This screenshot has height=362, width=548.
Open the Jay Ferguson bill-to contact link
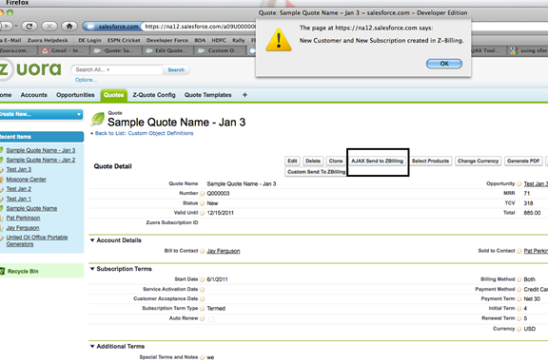pyautogui.click(x=224, y=251)
